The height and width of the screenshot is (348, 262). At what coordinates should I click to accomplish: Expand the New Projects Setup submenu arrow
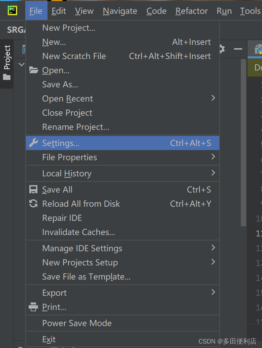tap(213, 262)
